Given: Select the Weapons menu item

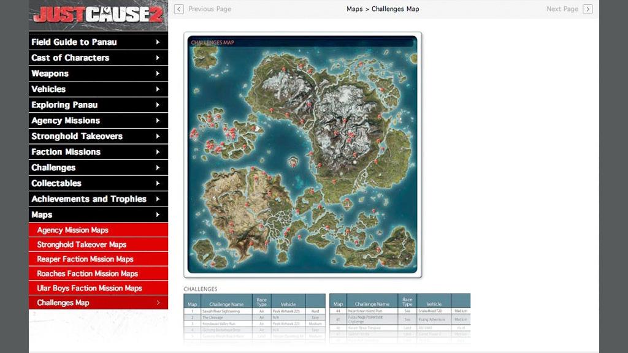Looking at the screenshot, I should [98, 74].
